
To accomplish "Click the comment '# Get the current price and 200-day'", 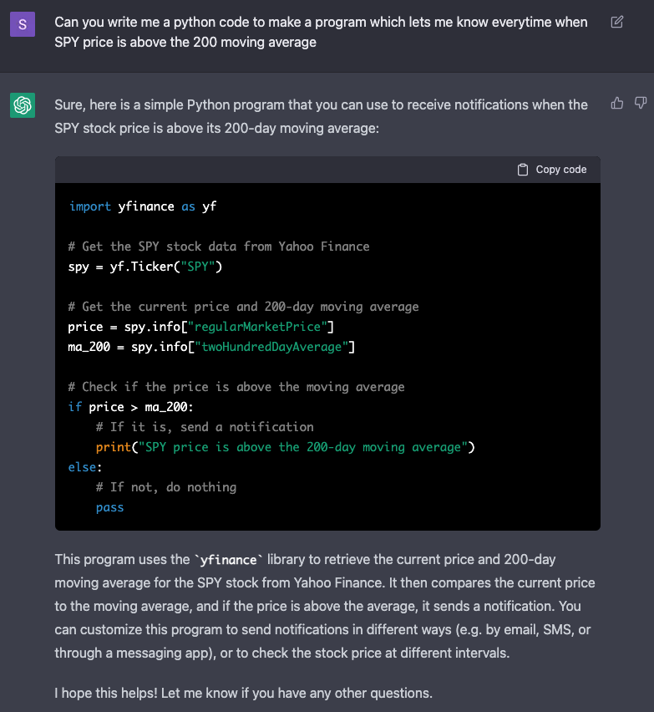I will (x=243, y=307).
